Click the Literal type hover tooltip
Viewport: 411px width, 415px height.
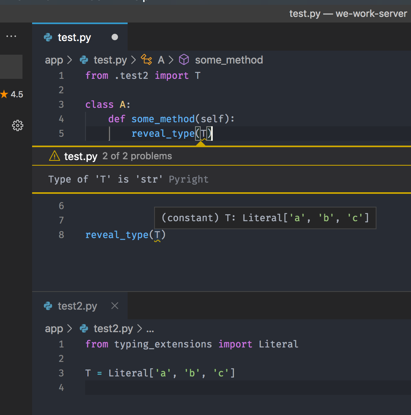[x=265, y=217]
